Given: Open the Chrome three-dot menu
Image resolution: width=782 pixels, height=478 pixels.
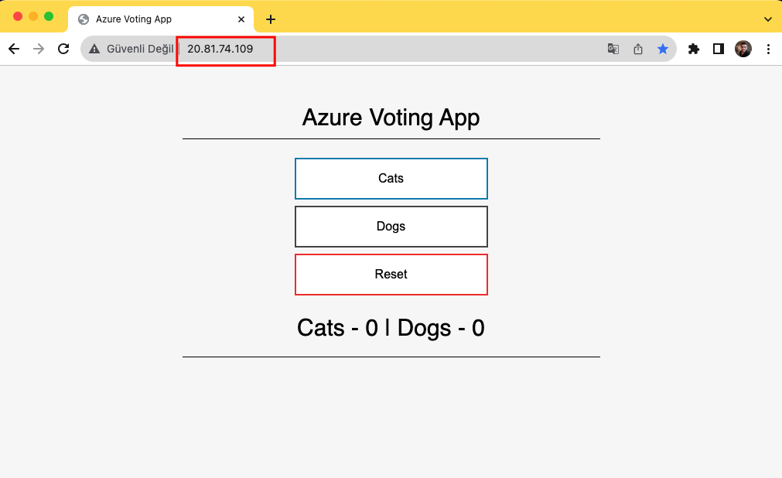Looking at the screenshot, I should tap(768, 49).
